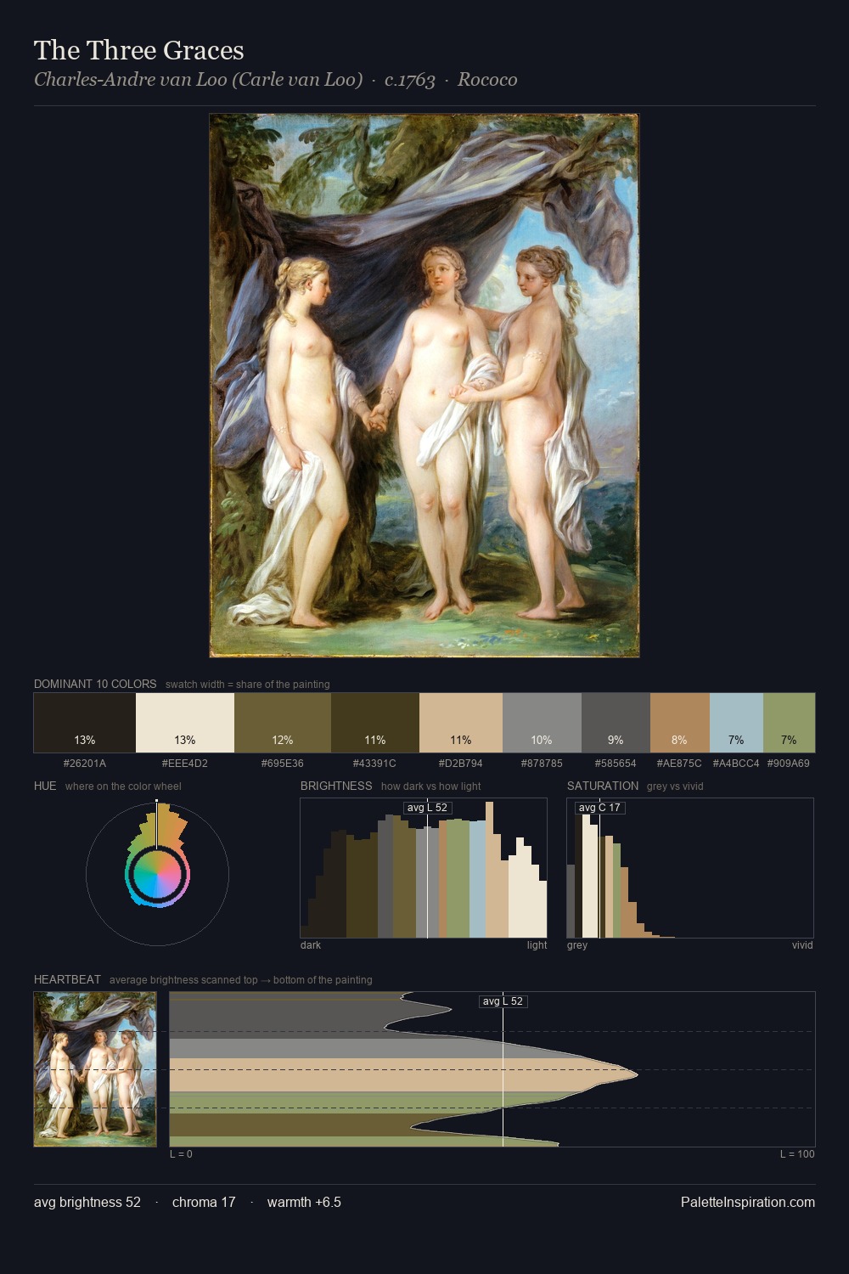This screenshot has width=849, height=1274.
Task: Click hex code label #AE875C
Action: tap(679, 763)
